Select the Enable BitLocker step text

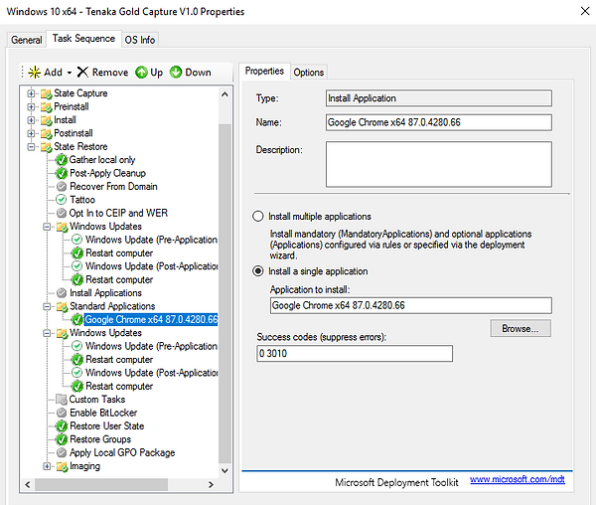(x=103, y=413)
